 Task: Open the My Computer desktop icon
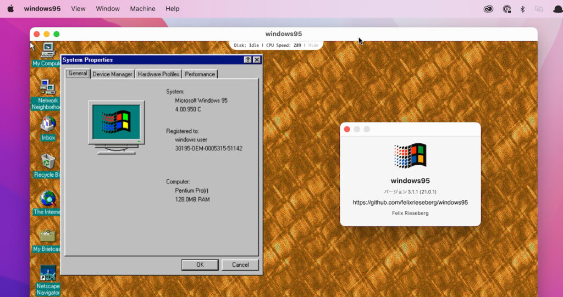coord(48,51)
